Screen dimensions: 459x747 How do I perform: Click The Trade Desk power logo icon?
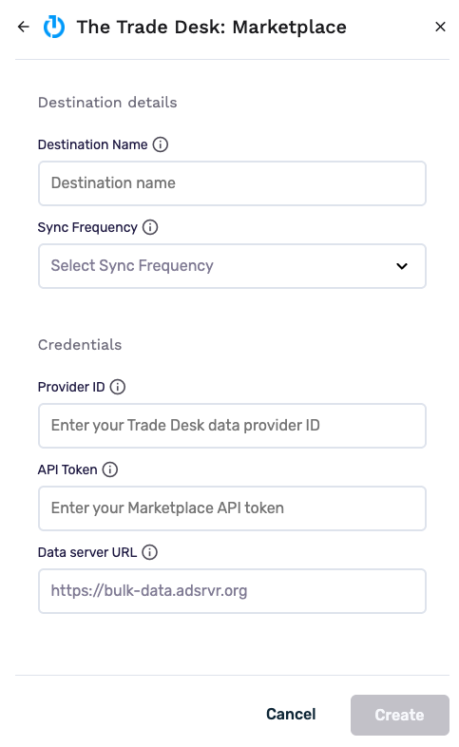(54, 27)
